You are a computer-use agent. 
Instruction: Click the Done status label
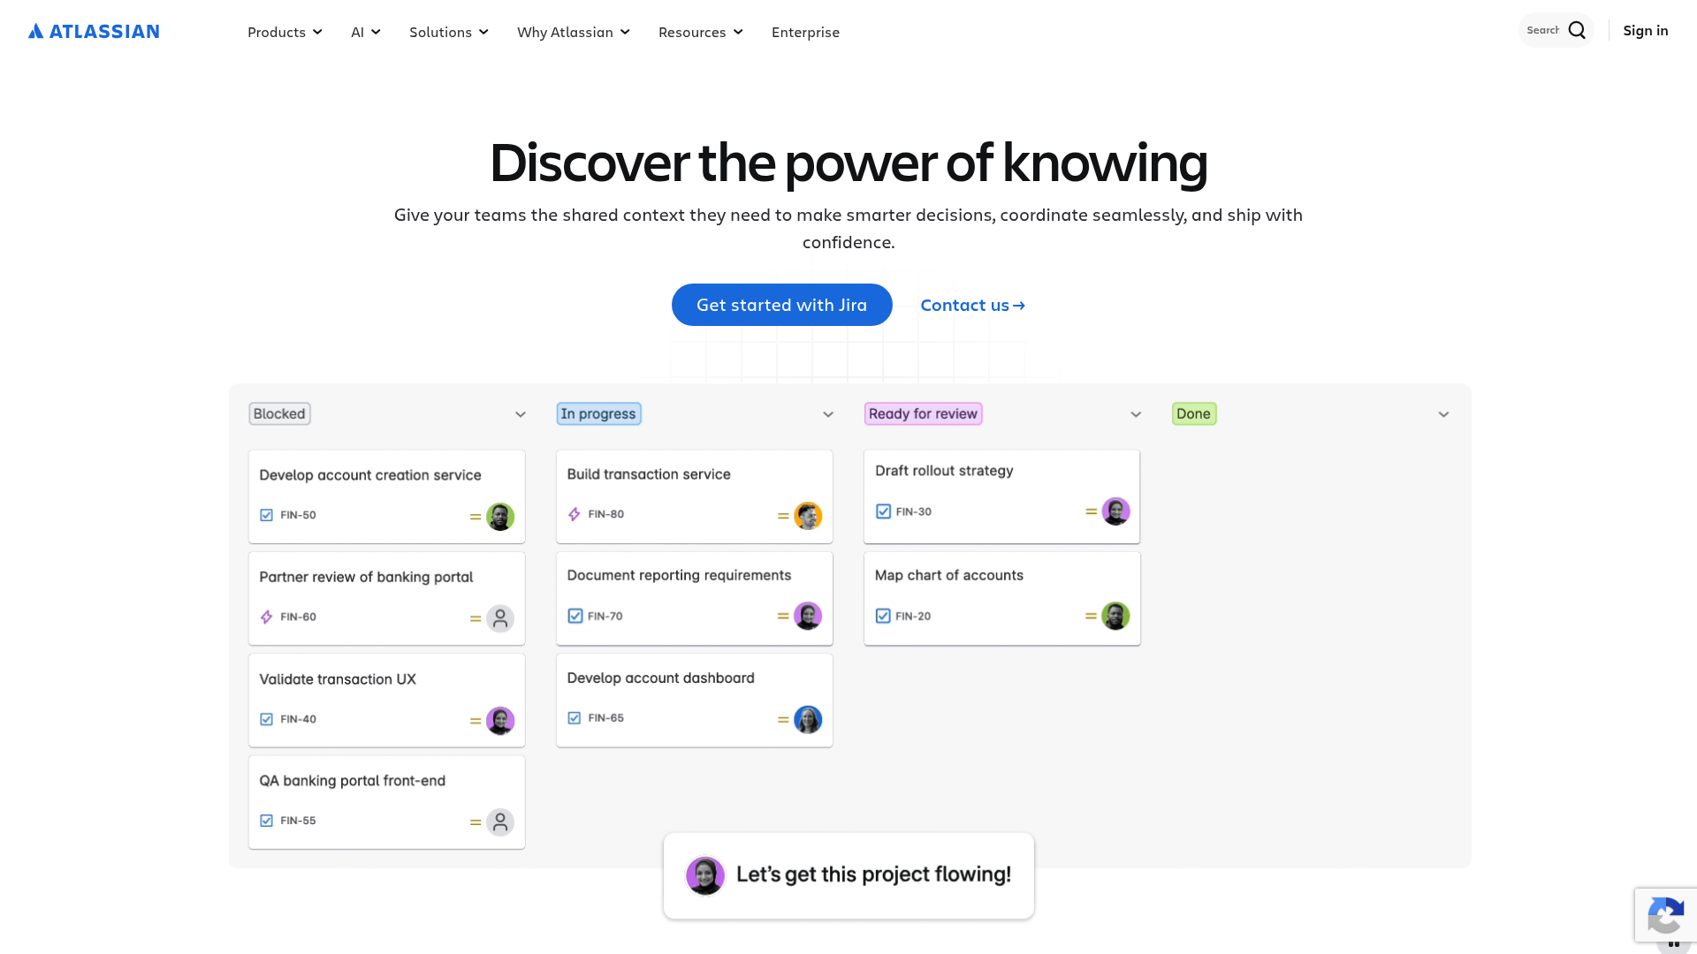1194,413
